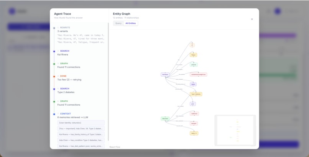Screen dimensions: 309x157
Task: Click the graph minimap thumbnail
Action: coord(235,131)
